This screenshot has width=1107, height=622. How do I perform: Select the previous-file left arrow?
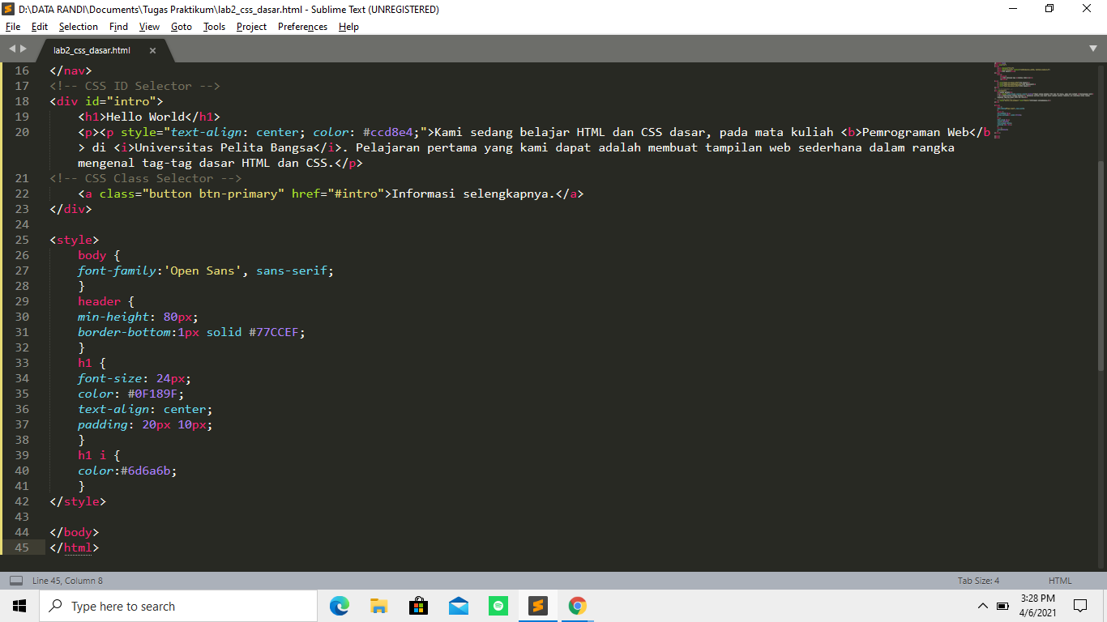(11, 48)
